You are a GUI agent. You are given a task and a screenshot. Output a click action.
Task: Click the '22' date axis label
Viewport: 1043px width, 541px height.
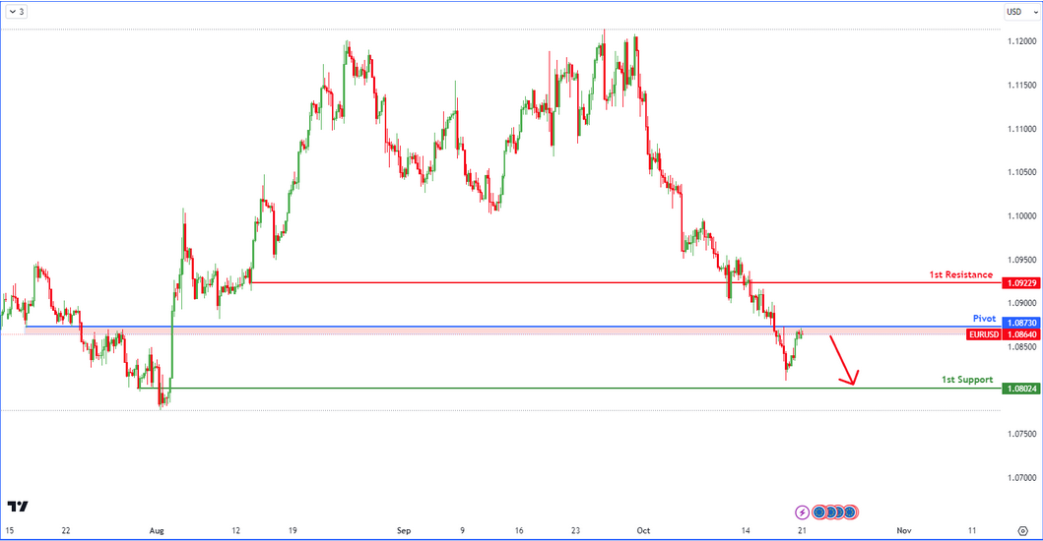pyautogui.click(x=66, y=530)
